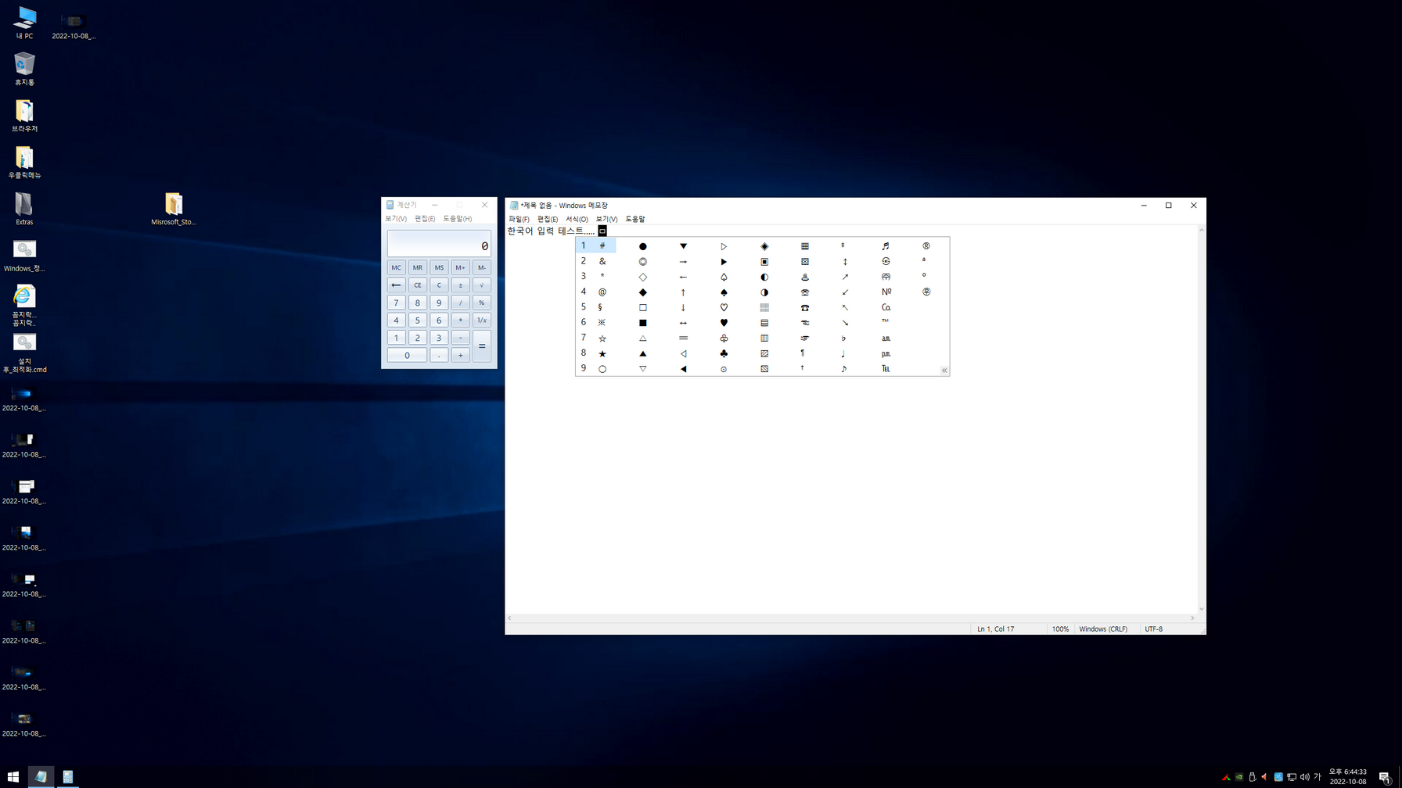
Task: Click the M+ button in Calculator
Action: point(460,267)
